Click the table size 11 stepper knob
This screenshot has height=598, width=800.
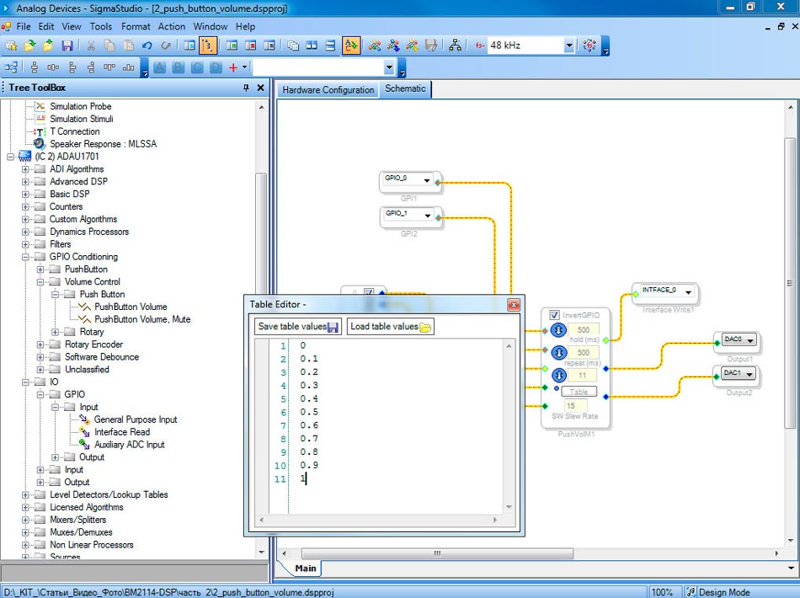(x=558, y=375)
